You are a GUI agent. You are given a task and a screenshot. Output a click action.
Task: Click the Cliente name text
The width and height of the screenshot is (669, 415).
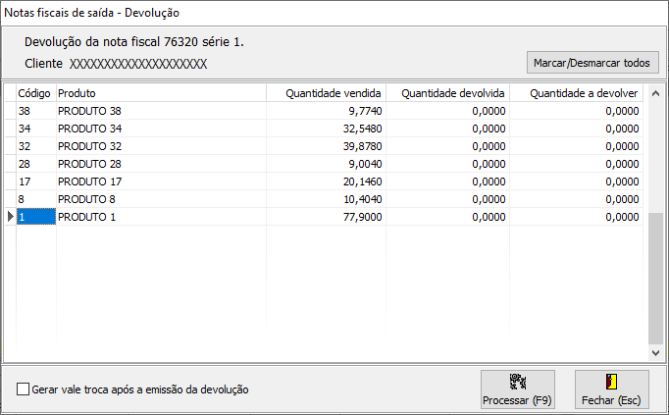138,64
